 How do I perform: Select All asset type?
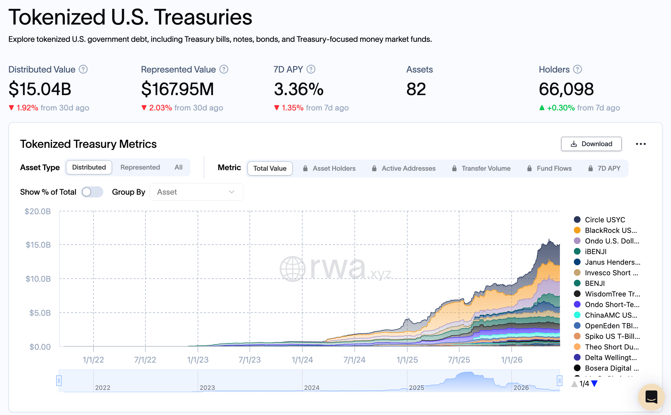pos(178,167)
